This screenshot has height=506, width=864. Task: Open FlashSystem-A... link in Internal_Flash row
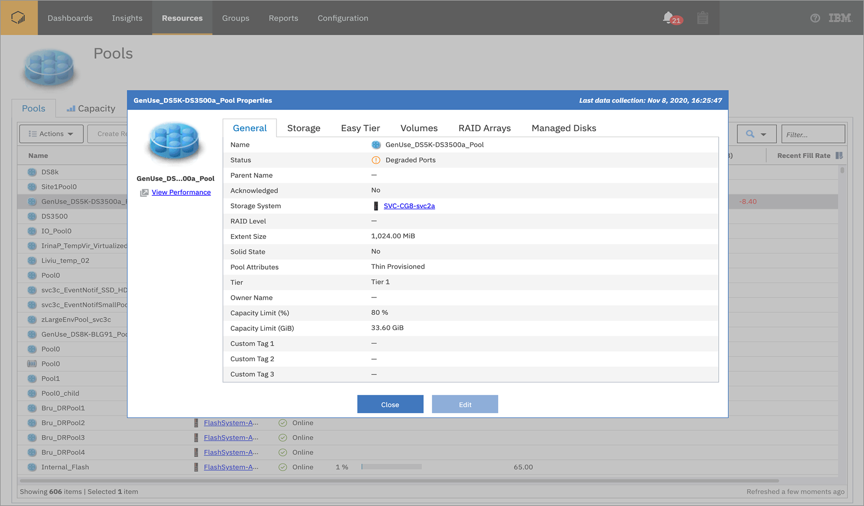pyautogui.click(x=231, y=467)
